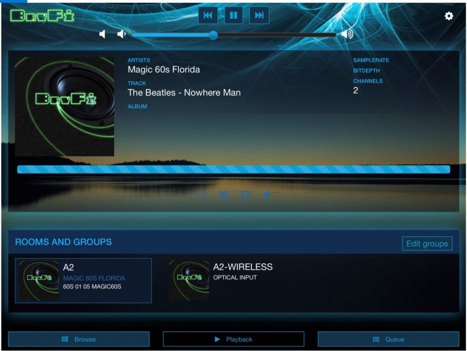This screenshot has height=351, width=467.
Task: Switch to the Playback tab
Action: point(233,339)
